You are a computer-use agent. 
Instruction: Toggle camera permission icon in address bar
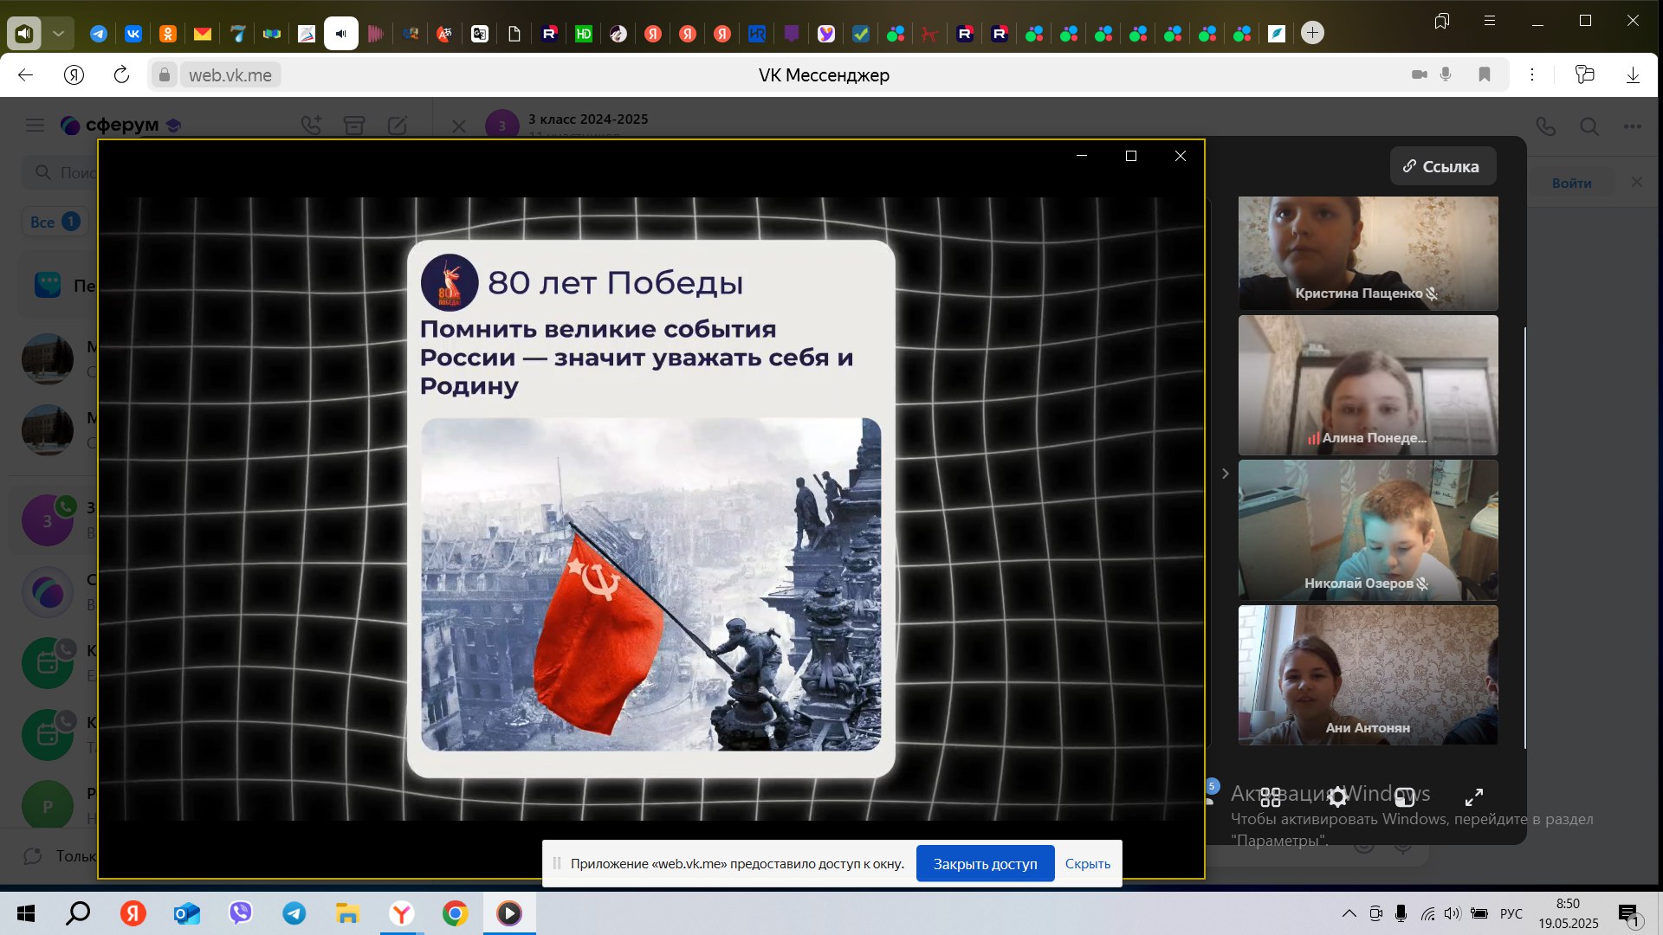click(1419, 75)
